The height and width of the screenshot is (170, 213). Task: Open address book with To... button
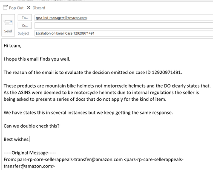click(25, 18)
